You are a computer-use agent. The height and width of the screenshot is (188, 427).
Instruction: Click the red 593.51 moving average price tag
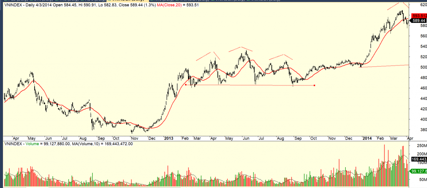tap(418, 16)
